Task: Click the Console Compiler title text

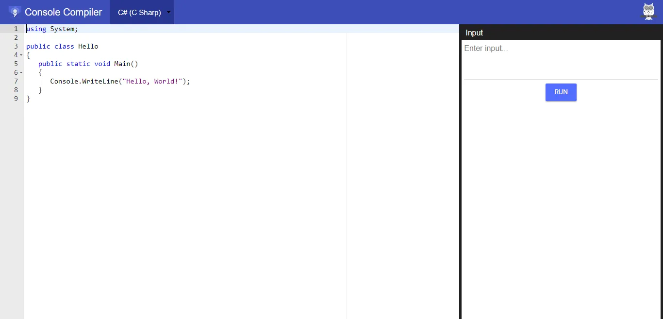Action: [x=64, y=12]
